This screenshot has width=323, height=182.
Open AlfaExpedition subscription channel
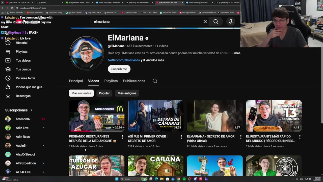(x=26, y=163)
